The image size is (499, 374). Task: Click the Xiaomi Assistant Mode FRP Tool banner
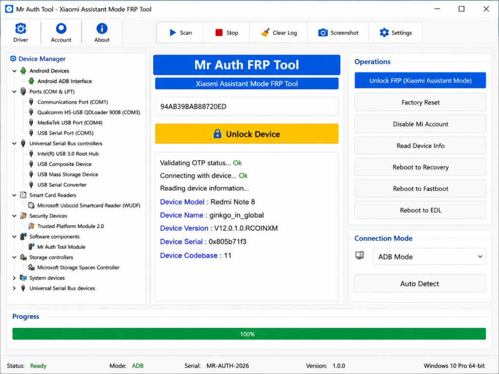coord(247,83)
